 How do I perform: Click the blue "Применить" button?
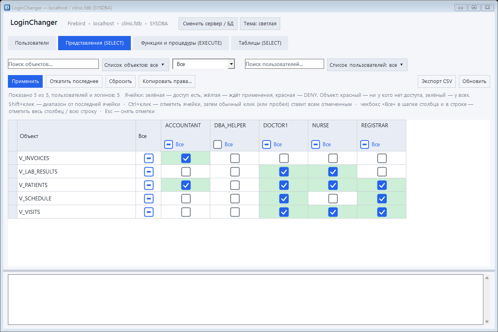[x=25, y=81]
